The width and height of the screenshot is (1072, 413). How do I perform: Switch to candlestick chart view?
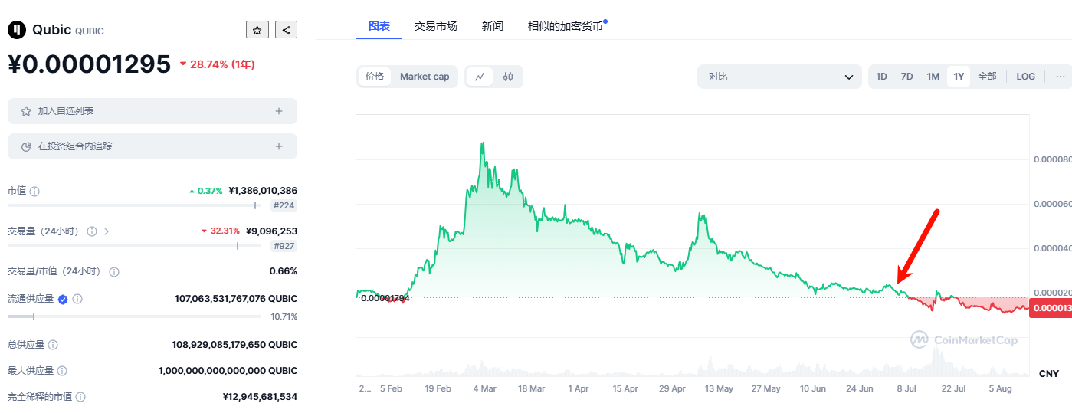(x=507, y=77)
